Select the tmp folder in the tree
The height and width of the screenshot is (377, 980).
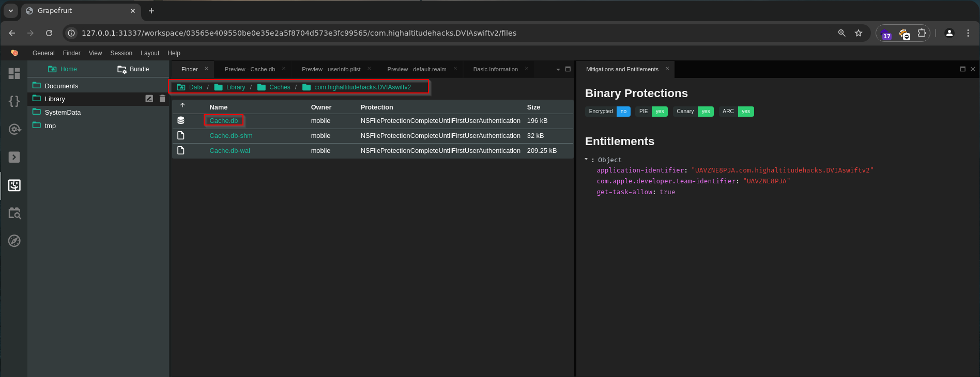(x=50, y=126)
